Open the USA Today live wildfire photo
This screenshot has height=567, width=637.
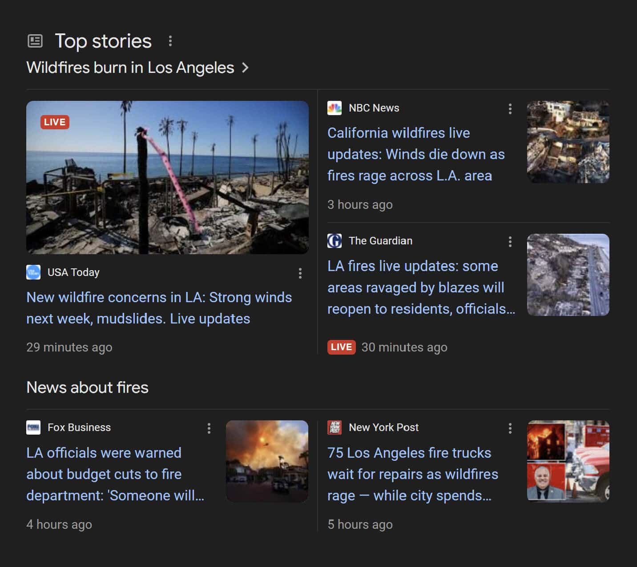[x=167, y=177]
